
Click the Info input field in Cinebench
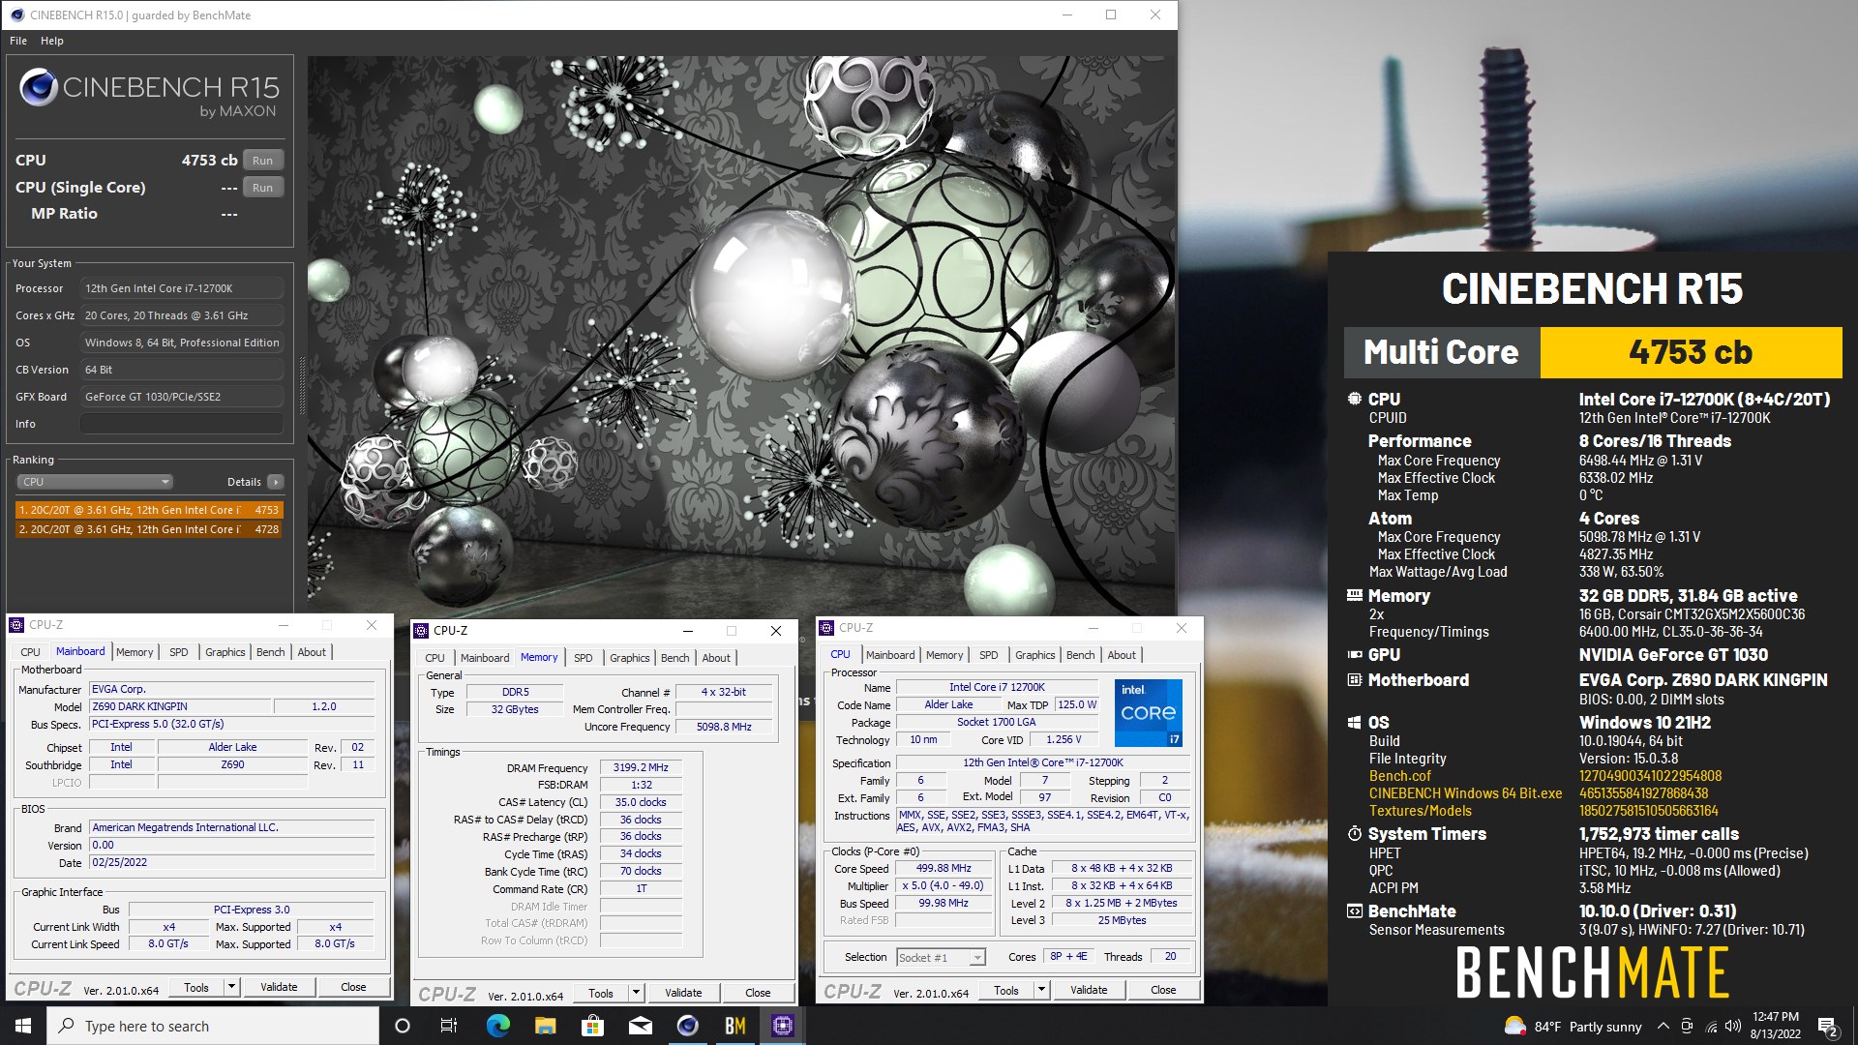click(x=182, y=424)
